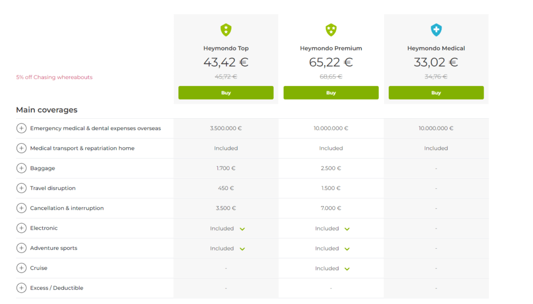Click the 1.700 € baggage value

[x=226, y=168]
